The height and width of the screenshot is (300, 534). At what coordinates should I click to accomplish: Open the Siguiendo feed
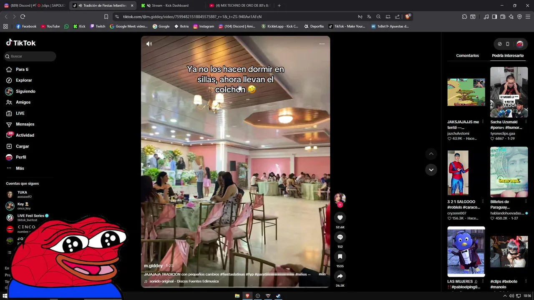[25, 91]
